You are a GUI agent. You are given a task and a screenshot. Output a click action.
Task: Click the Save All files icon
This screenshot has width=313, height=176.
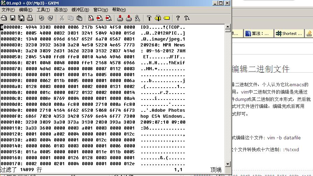[21, 18]
